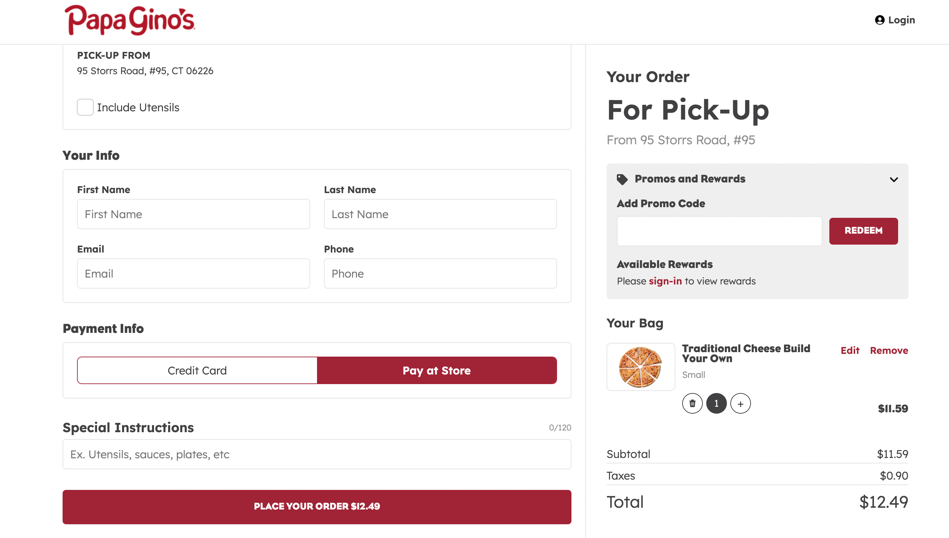Viewport: 949px width, 538px height.
Task: Click the increment plus icon for quantity
Action: coord(740,403)
